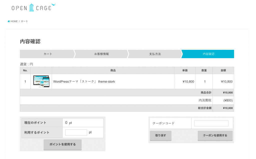
Task: Select the カート step tab
Action: pos(47,54)
